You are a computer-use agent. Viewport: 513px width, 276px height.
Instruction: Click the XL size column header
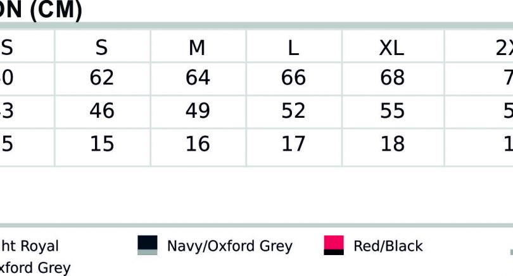pos(391,47)
